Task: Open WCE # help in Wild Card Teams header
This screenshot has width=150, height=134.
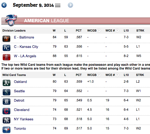Action: click(117, 75)
